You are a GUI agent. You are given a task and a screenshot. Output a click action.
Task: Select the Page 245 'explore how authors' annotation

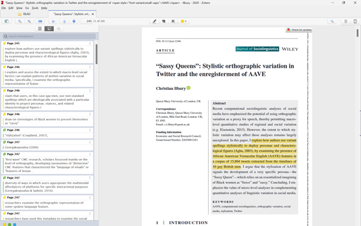(x=47, y=52)
